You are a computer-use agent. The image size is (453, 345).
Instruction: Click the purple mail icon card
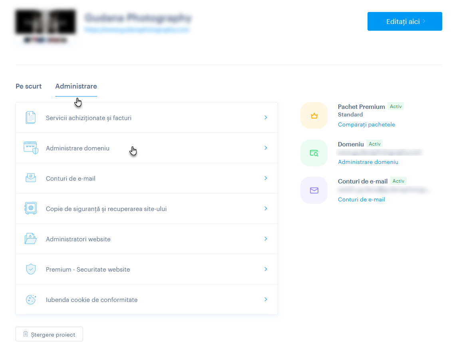click(314, 190)
